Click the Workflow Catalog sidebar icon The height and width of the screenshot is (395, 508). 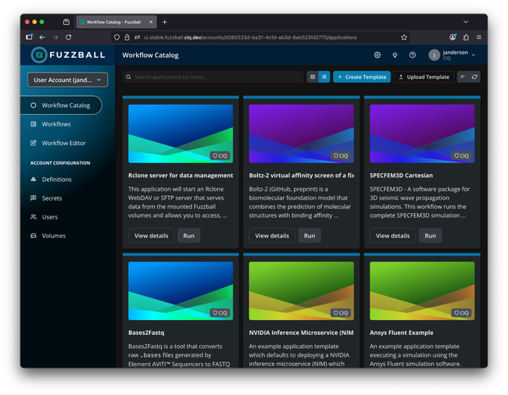point(34,105)
